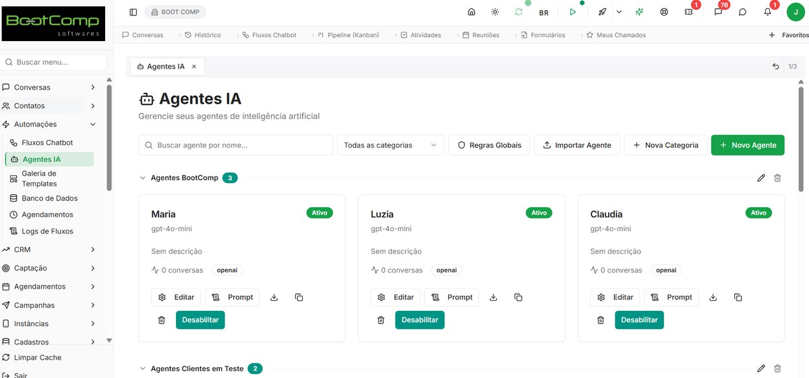Click Importar Agente
This screenshot has height=378, width=809.
point(577,145)
